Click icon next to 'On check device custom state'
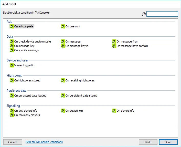This screenshot has height=147, width=181. (12, 41)
